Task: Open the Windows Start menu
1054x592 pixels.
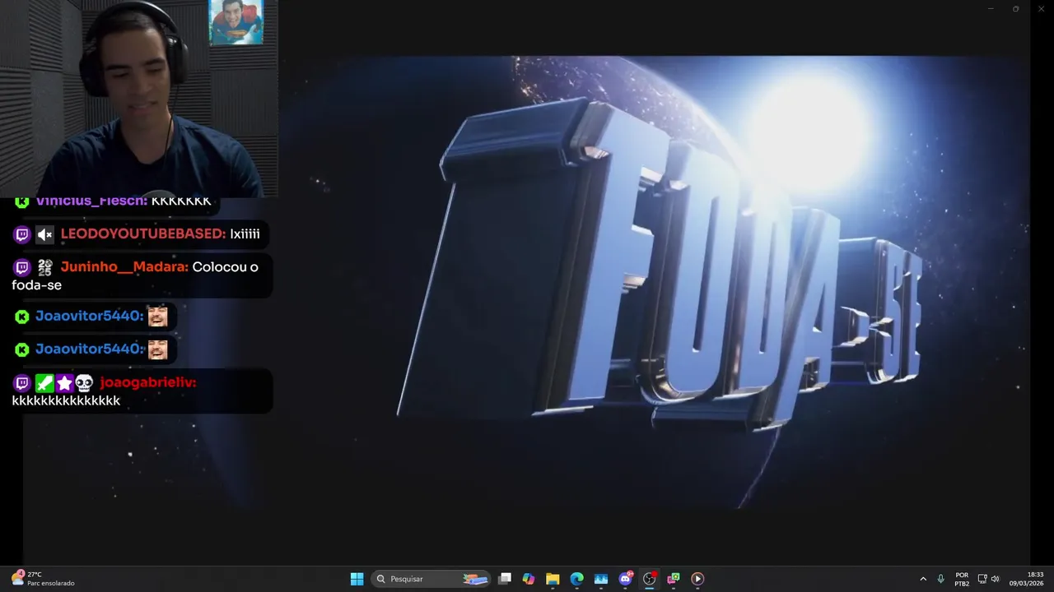Action: pos(357,579)
